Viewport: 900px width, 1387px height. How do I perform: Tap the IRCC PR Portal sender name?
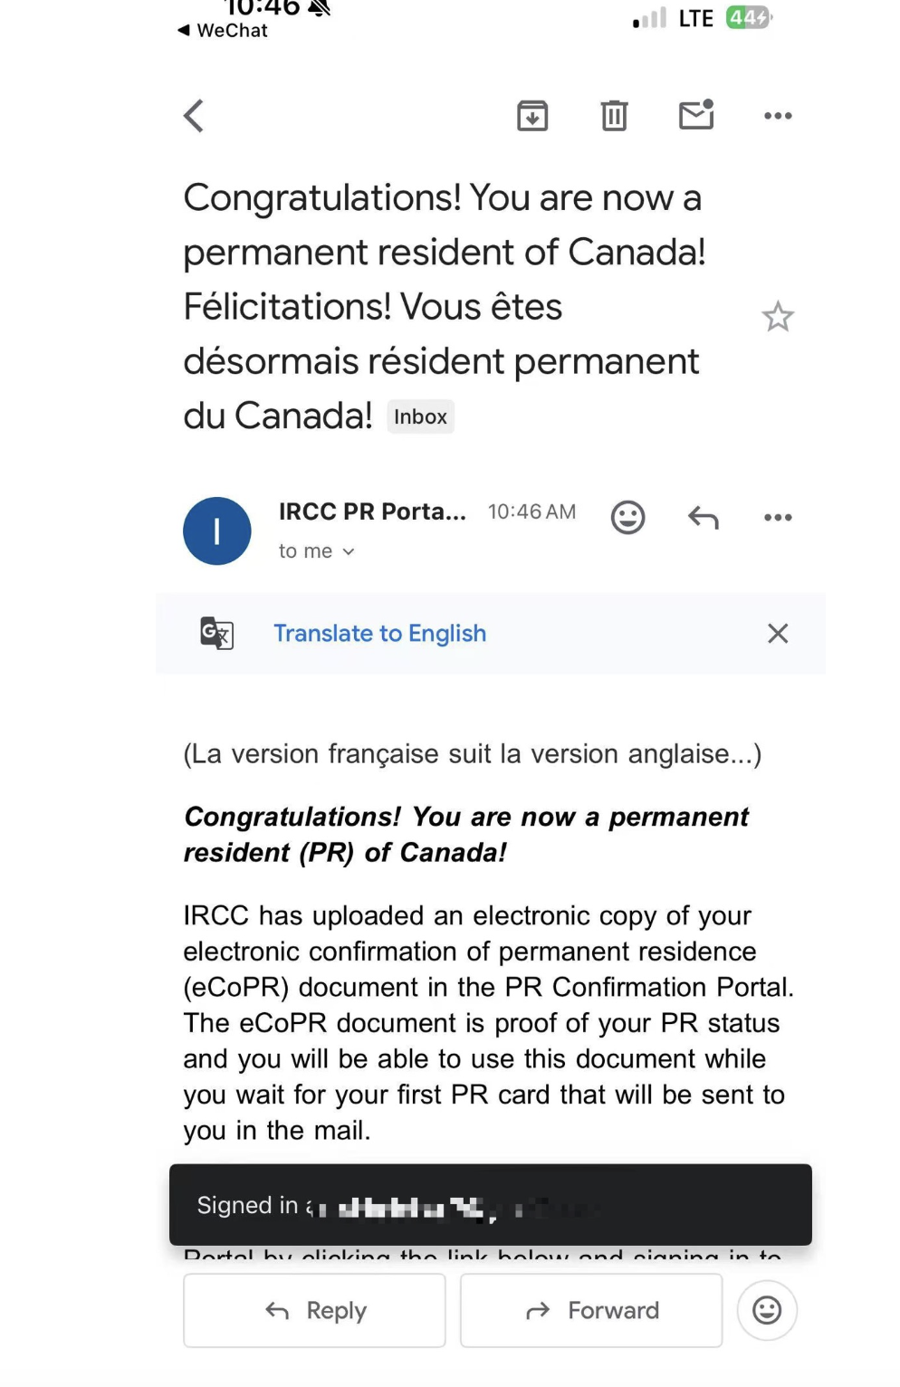point(372,512)
